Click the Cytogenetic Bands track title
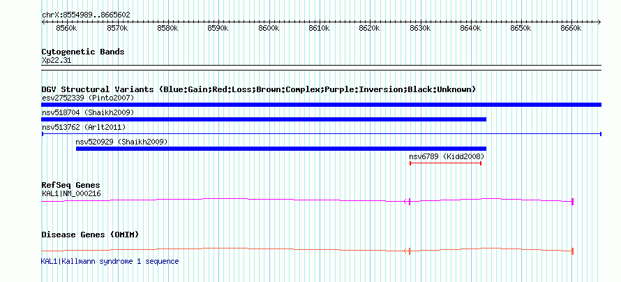The width and height of the screenshot is (621, 282). point(83,52)
